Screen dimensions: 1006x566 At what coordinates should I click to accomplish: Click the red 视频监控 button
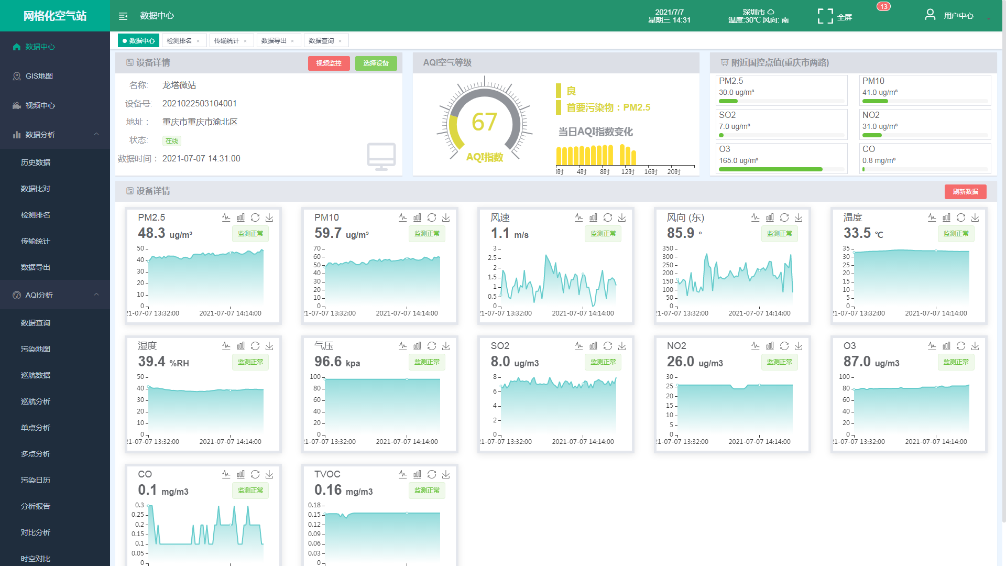click(x=329, y=63)
